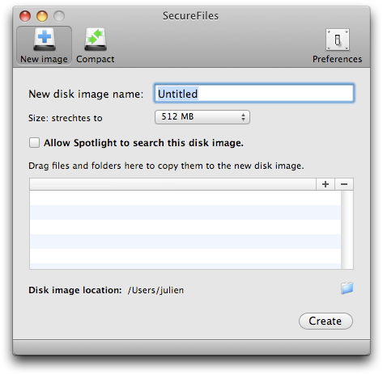Open the 512 MB size dropdown
Viewport: 383px width, 374px height.
(202, 117)
